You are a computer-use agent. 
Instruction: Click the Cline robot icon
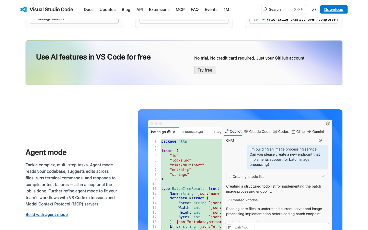point(293,132)
